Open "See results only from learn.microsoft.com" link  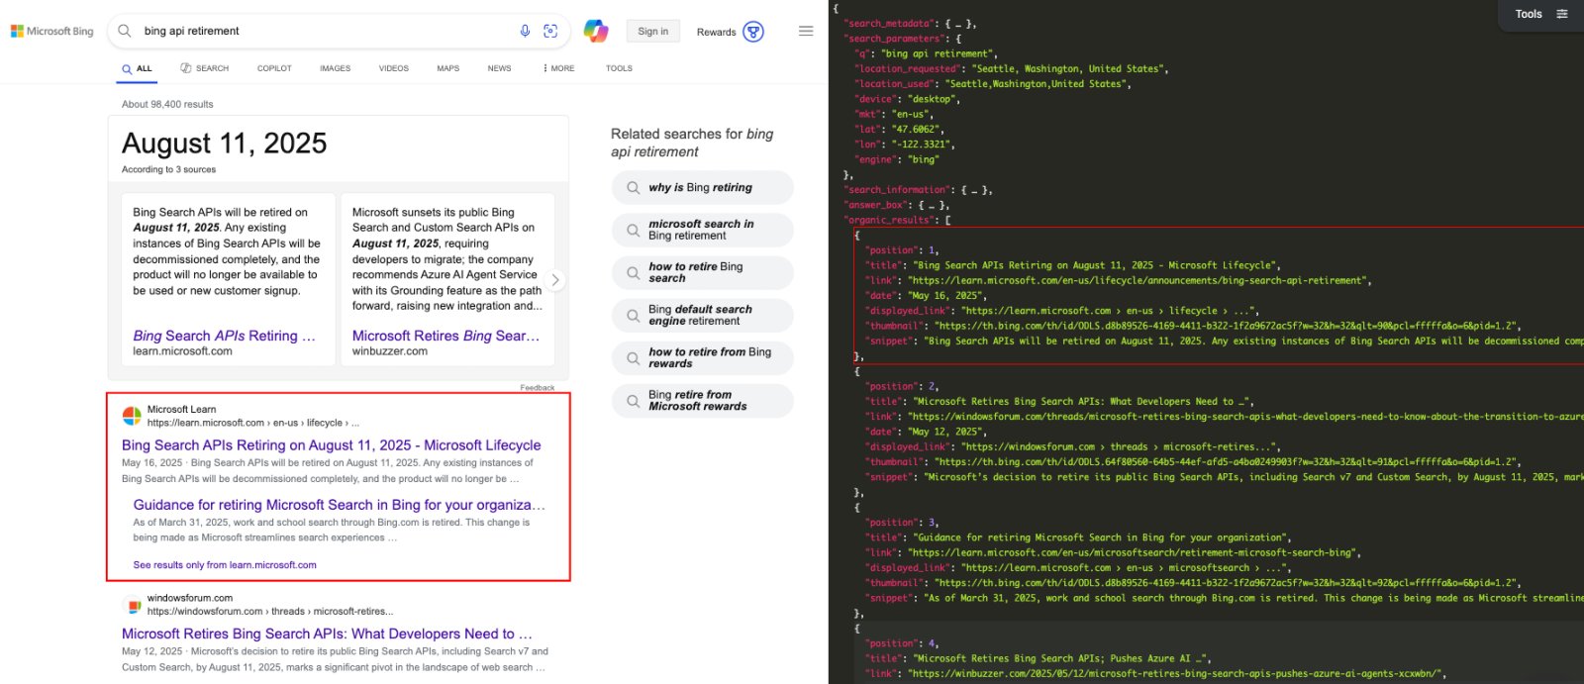225,565
